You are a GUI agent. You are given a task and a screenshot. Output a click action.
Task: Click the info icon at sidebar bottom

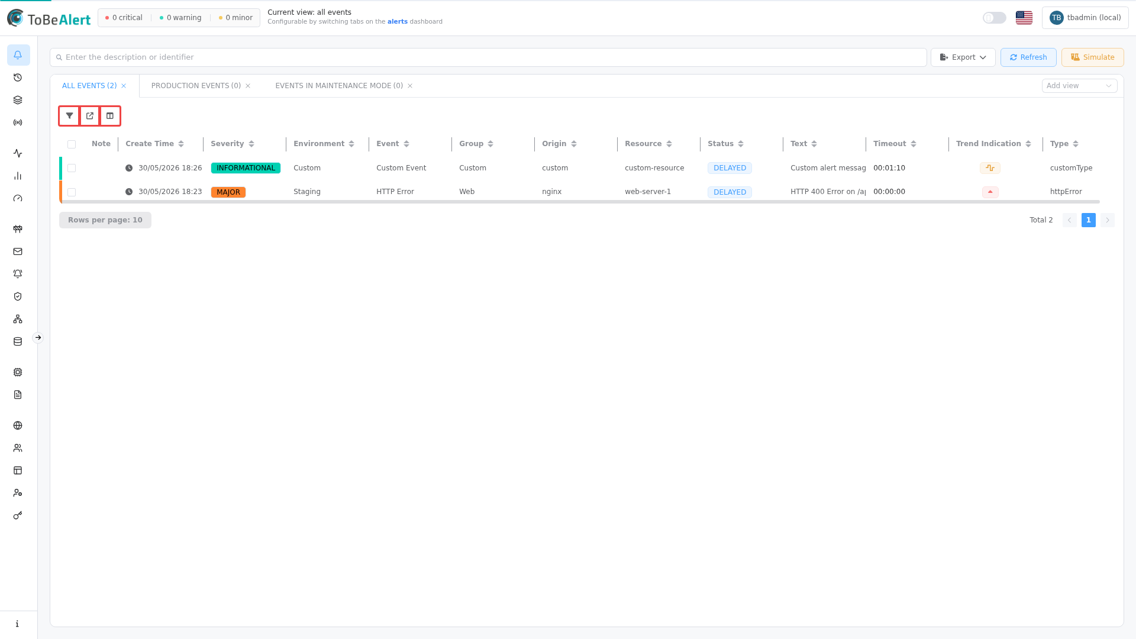[18, 624]
